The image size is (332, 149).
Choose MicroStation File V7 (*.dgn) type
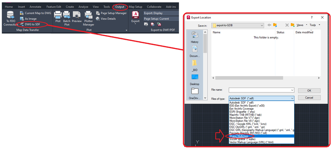[261, 118]
